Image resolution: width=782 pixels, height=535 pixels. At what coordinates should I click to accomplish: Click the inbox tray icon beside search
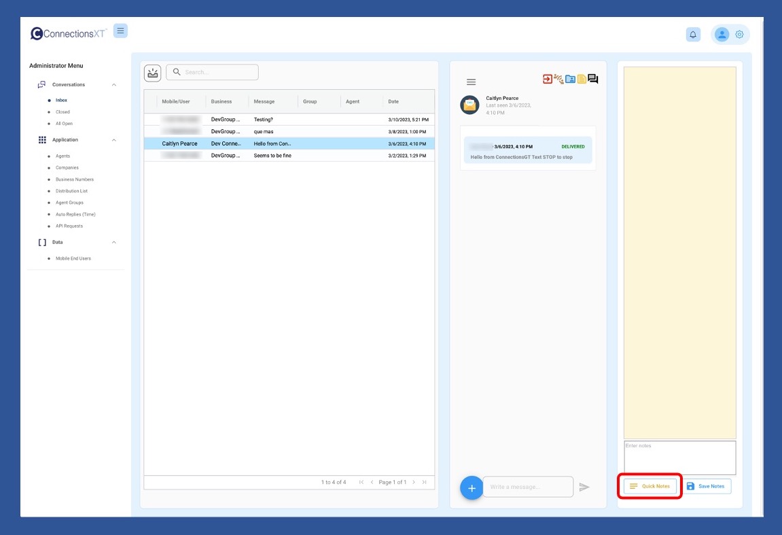pos(153,72)
